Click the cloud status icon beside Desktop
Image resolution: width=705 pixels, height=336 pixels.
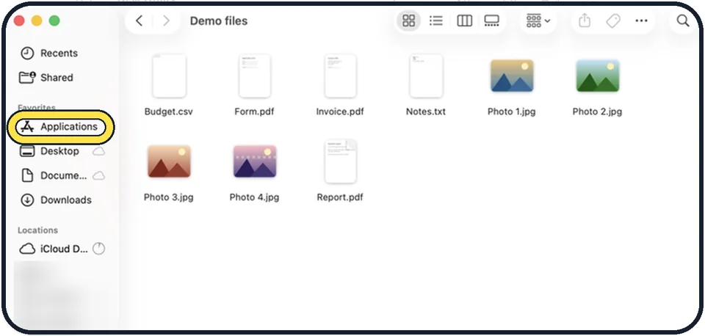(98, 151)
